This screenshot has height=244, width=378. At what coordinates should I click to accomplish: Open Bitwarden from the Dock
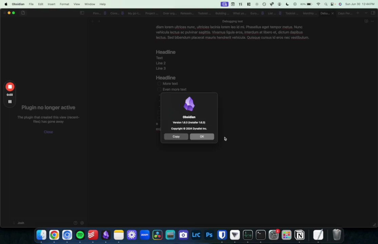click(x=222, y=235)
